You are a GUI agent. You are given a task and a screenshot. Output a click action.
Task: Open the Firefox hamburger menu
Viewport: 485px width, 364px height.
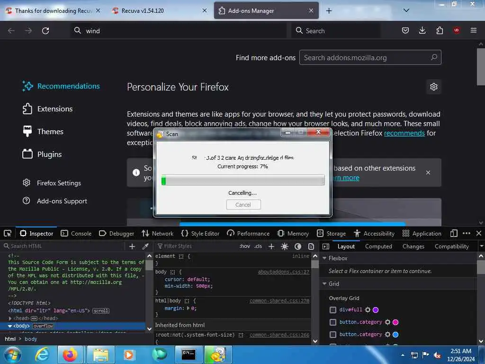click(474, 30)
